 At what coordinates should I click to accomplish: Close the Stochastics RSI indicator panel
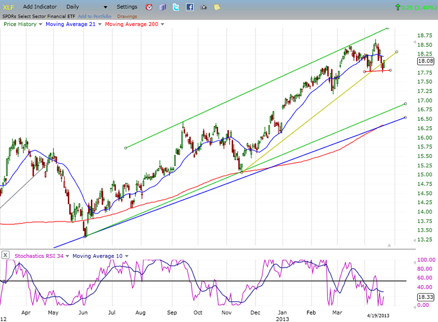tap(5, 255)
